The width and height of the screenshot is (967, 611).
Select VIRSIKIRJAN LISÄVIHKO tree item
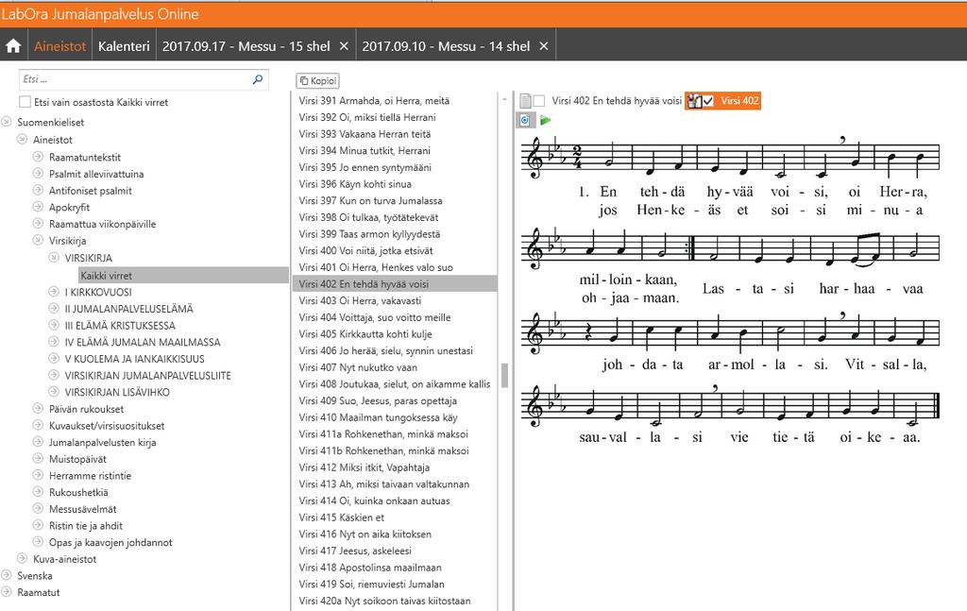point(117,392)
